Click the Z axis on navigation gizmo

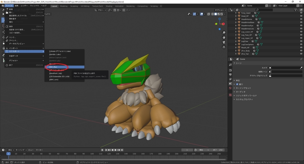[220, 19]
